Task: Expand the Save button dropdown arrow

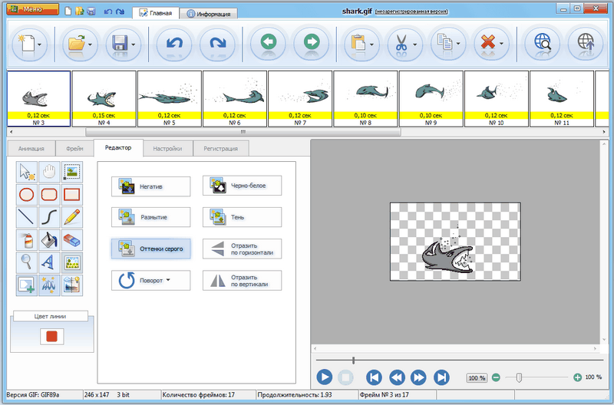Action: 134,44
